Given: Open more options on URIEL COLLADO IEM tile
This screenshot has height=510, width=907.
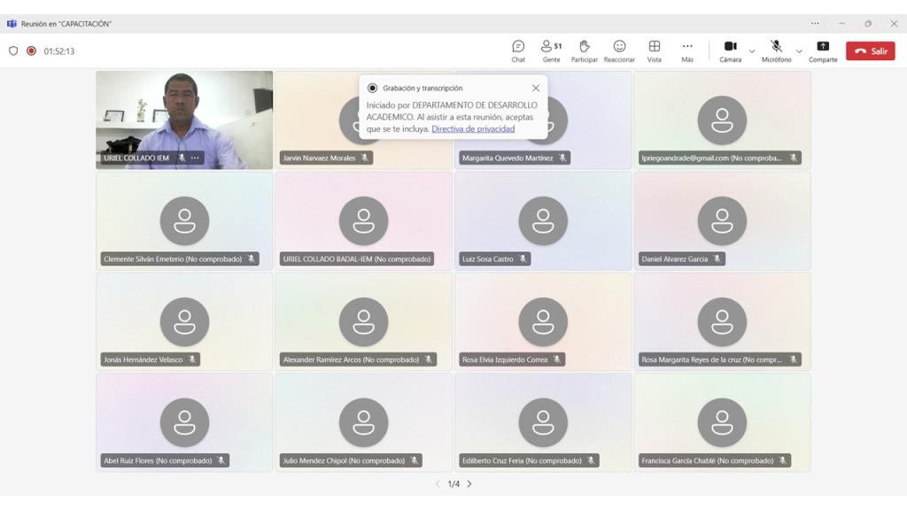Looking at the screenshot, I should [x=195, y=158].
